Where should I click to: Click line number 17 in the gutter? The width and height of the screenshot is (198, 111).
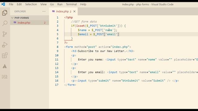57,85
